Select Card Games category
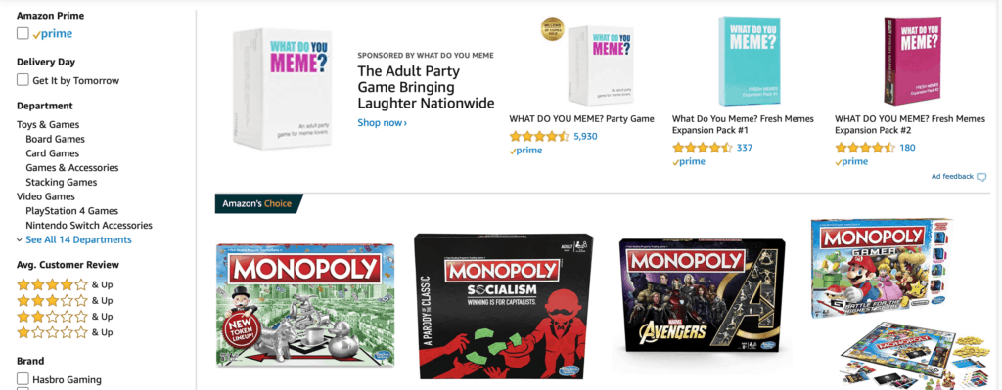The width and height of the screenshot is (1002, 390). pos(53,153)
